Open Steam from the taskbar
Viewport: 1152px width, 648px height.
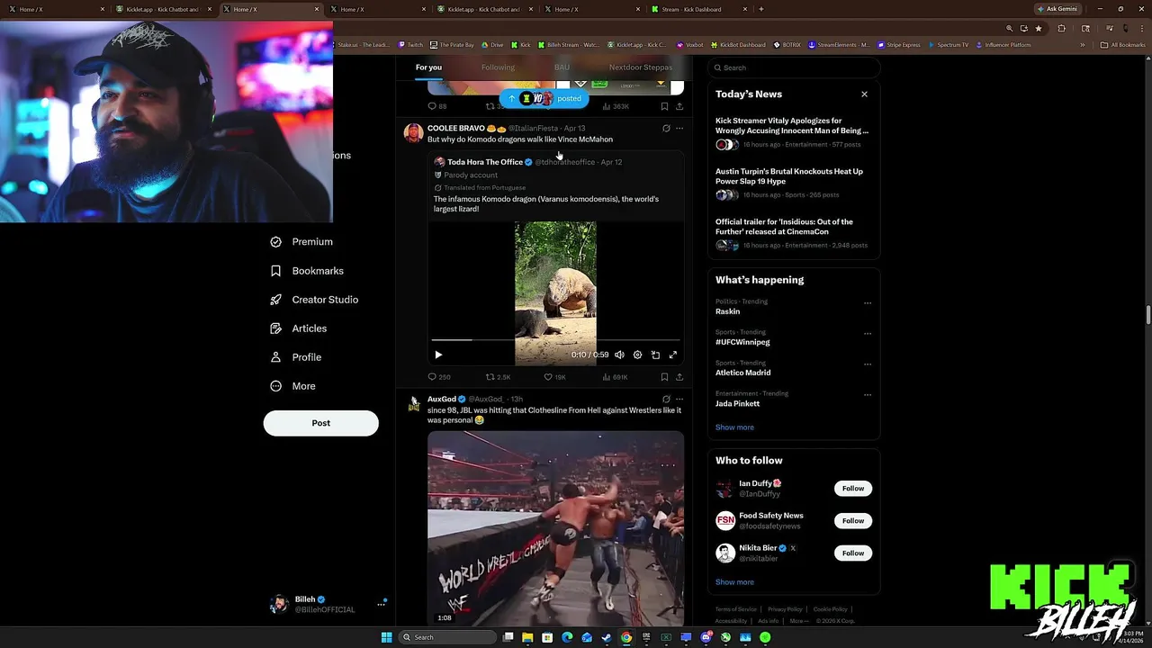607,637
